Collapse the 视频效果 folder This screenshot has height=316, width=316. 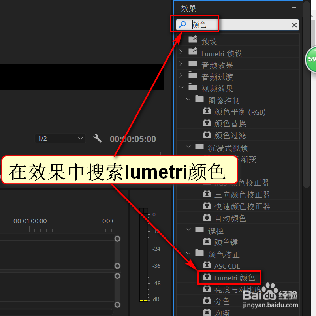[182, 87]
